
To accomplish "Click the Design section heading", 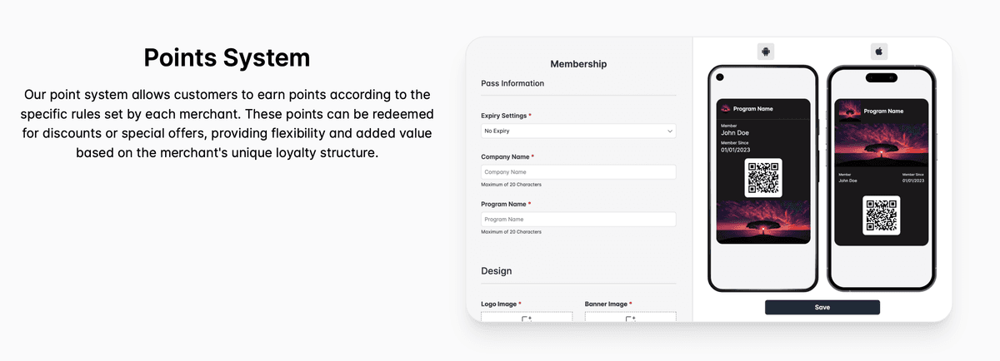I will tap(497, 271).
